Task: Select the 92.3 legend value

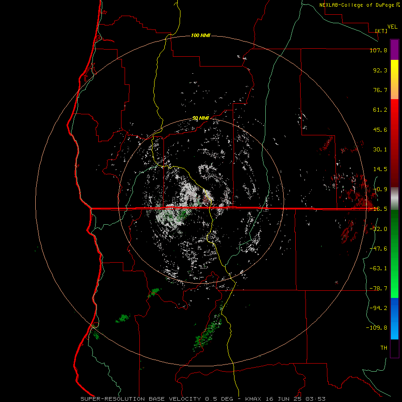Action: (x=380, y=70)
